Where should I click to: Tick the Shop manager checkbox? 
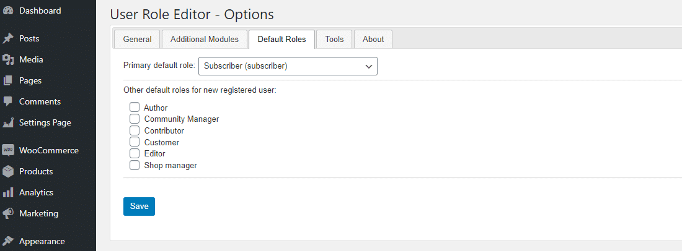click(x=135, y=165)
